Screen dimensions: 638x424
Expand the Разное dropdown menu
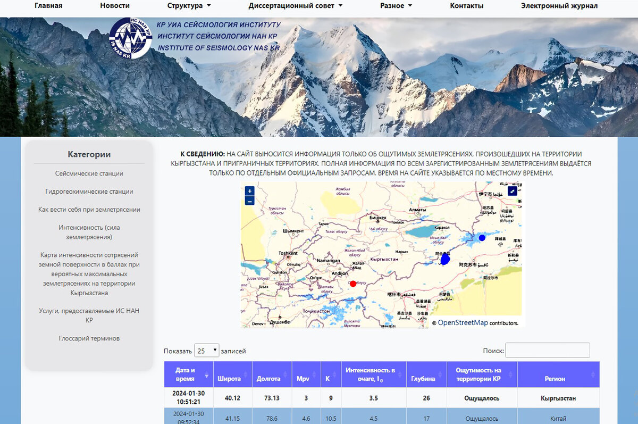tap(396, 6)
